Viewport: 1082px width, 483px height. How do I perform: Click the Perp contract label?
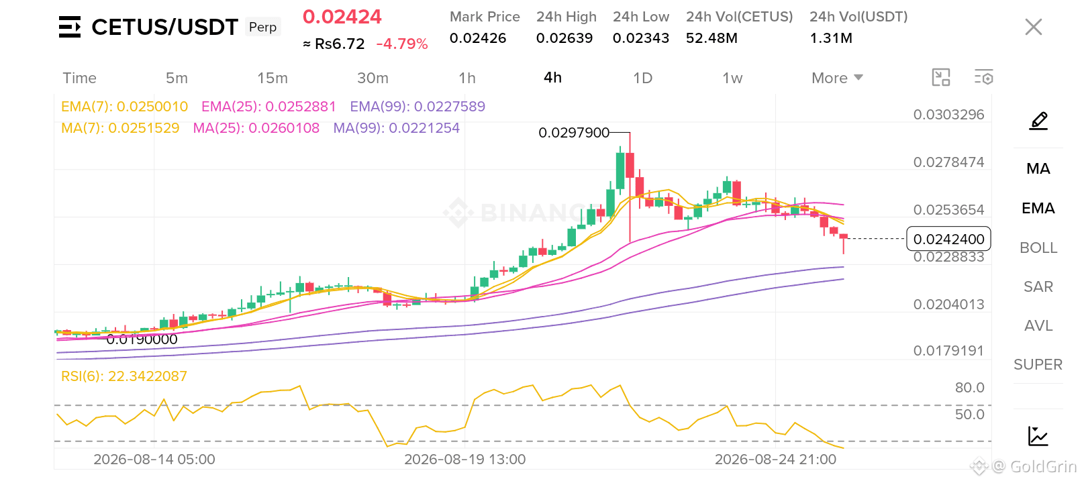pos(262,27)
